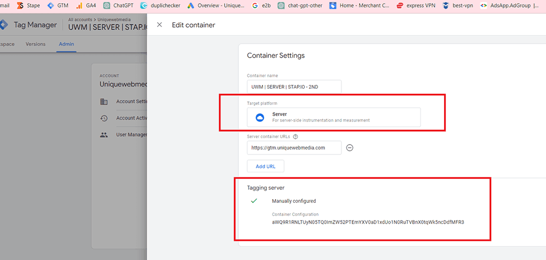This screenshot has width=546, height=260.
Task: Open the GA4 bookmark
Action: pos(86,5)
